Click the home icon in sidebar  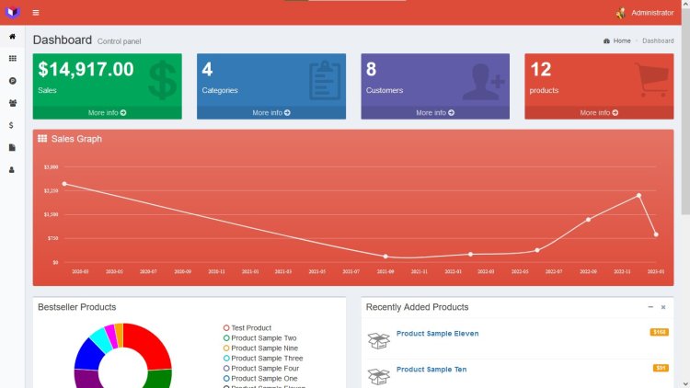pos(12,37)
